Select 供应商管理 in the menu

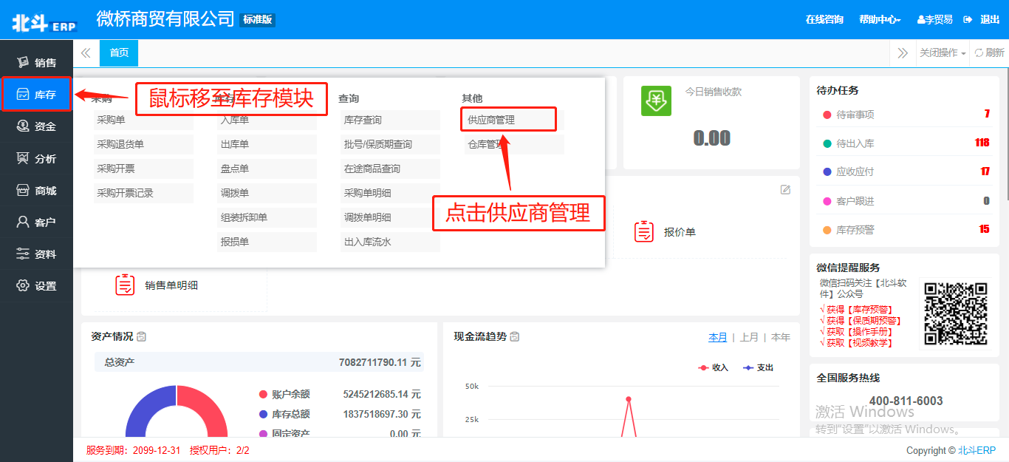pyautogui.click(x=508, y=120)
